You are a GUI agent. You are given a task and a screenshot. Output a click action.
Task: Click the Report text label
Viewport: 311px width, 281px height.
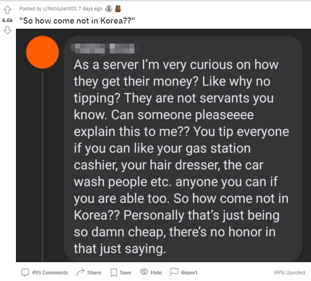tap(189, 273)
